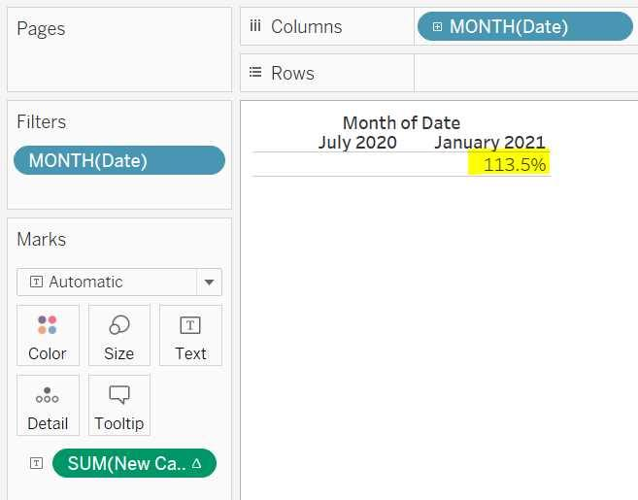The width and height of the screenshot is (638, 500).
Task: Open the Automatic mark type dropdown
Action: pyautogui.click(x=208, y=283)
